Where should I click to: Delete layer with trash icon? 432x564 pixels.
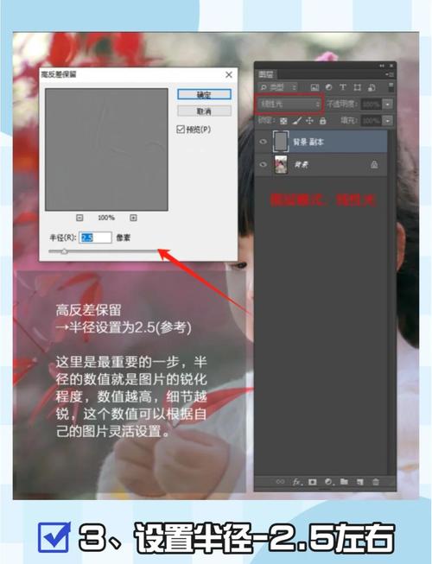[x=376, y=482]
